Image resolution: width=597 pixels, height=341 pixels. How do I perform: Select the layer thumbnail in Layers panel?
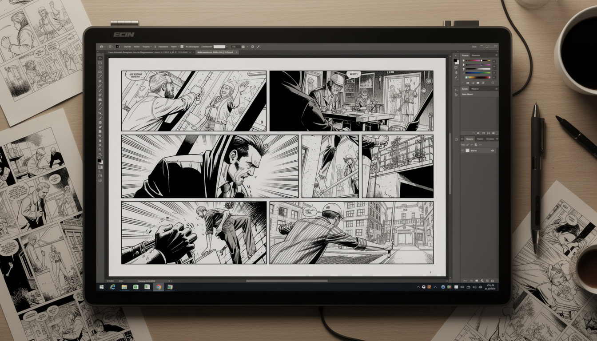pyautogui.click(x=467, y=151)
